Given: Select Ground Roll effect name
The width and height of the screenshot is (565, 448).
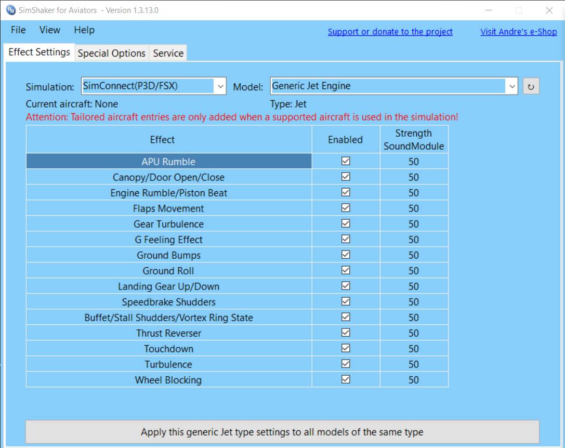Looking at the screenshot, I should click(168, 271).
